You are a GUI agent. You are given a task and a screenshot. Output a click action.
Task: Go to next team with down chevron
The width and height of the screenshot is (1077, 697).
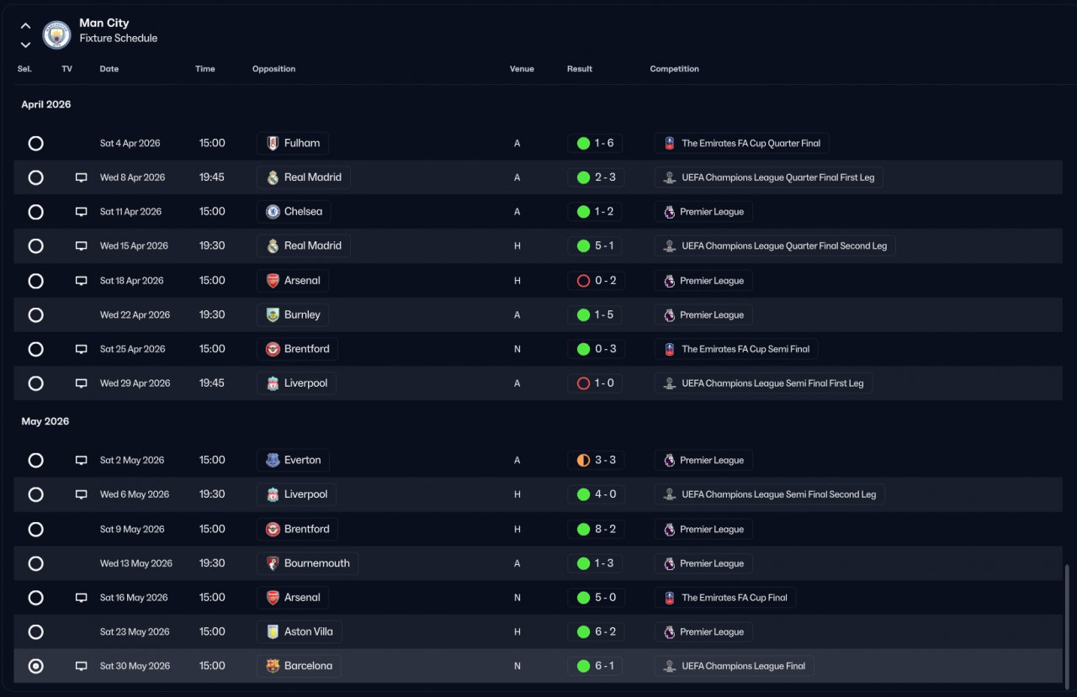(x=25, y=45)
